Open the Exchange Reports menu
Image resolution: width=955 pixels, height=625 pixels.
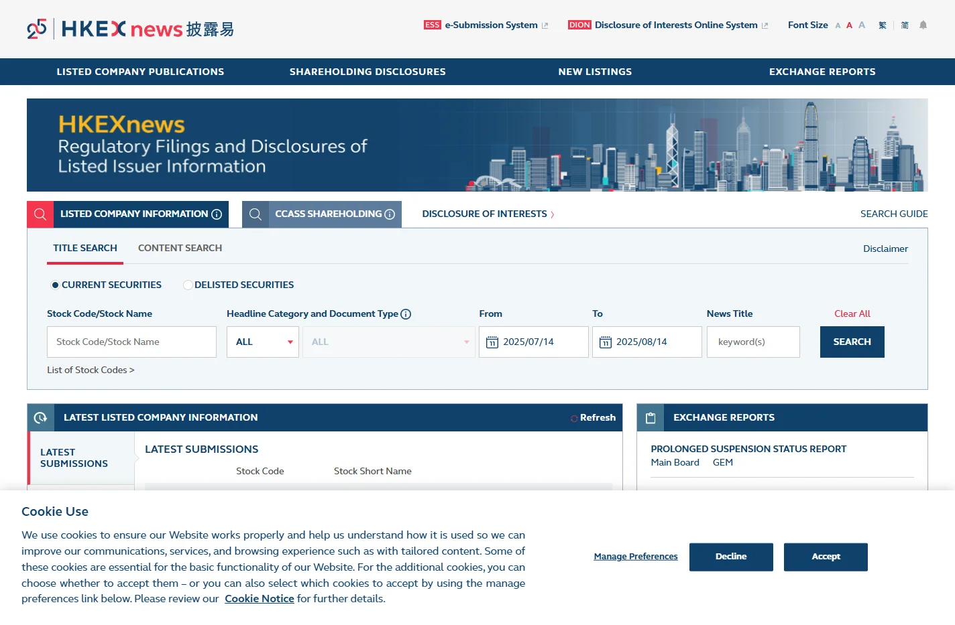click(x=822, y=72)
